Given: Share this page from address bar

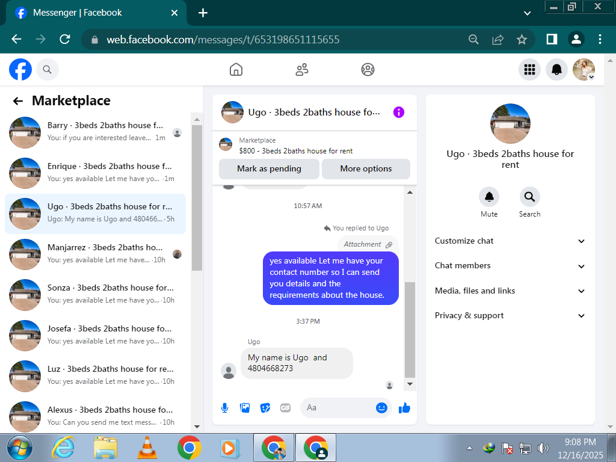Looking at the screenshot, I should (x=497, y=39).
